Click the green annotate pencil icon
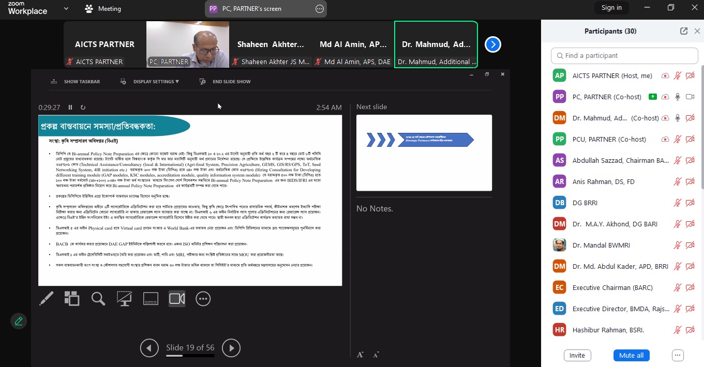 click(19, 321)
